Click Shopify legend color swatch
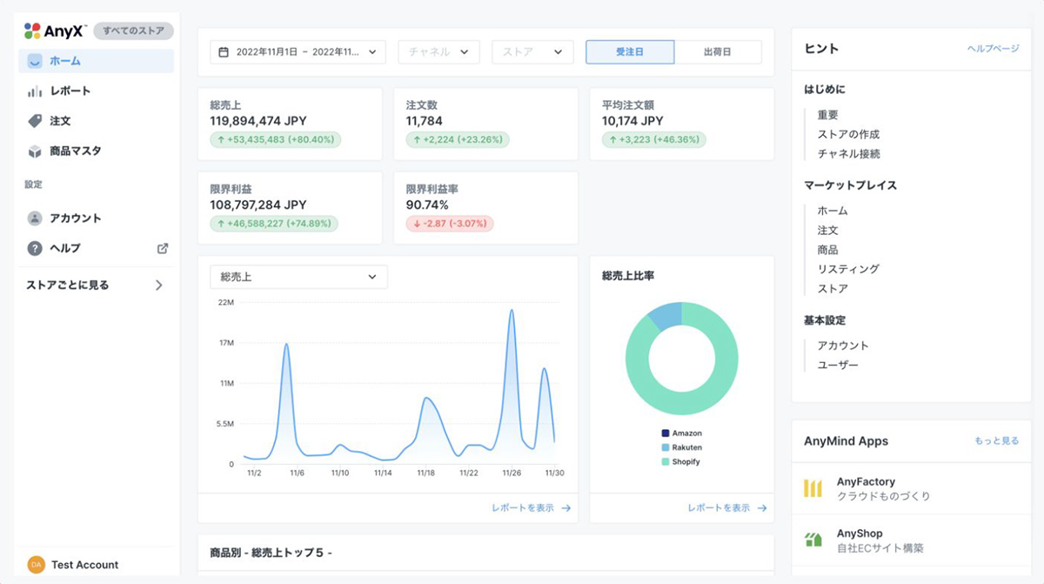Viewport: 1044px width, 584px height. pos(666,461)
